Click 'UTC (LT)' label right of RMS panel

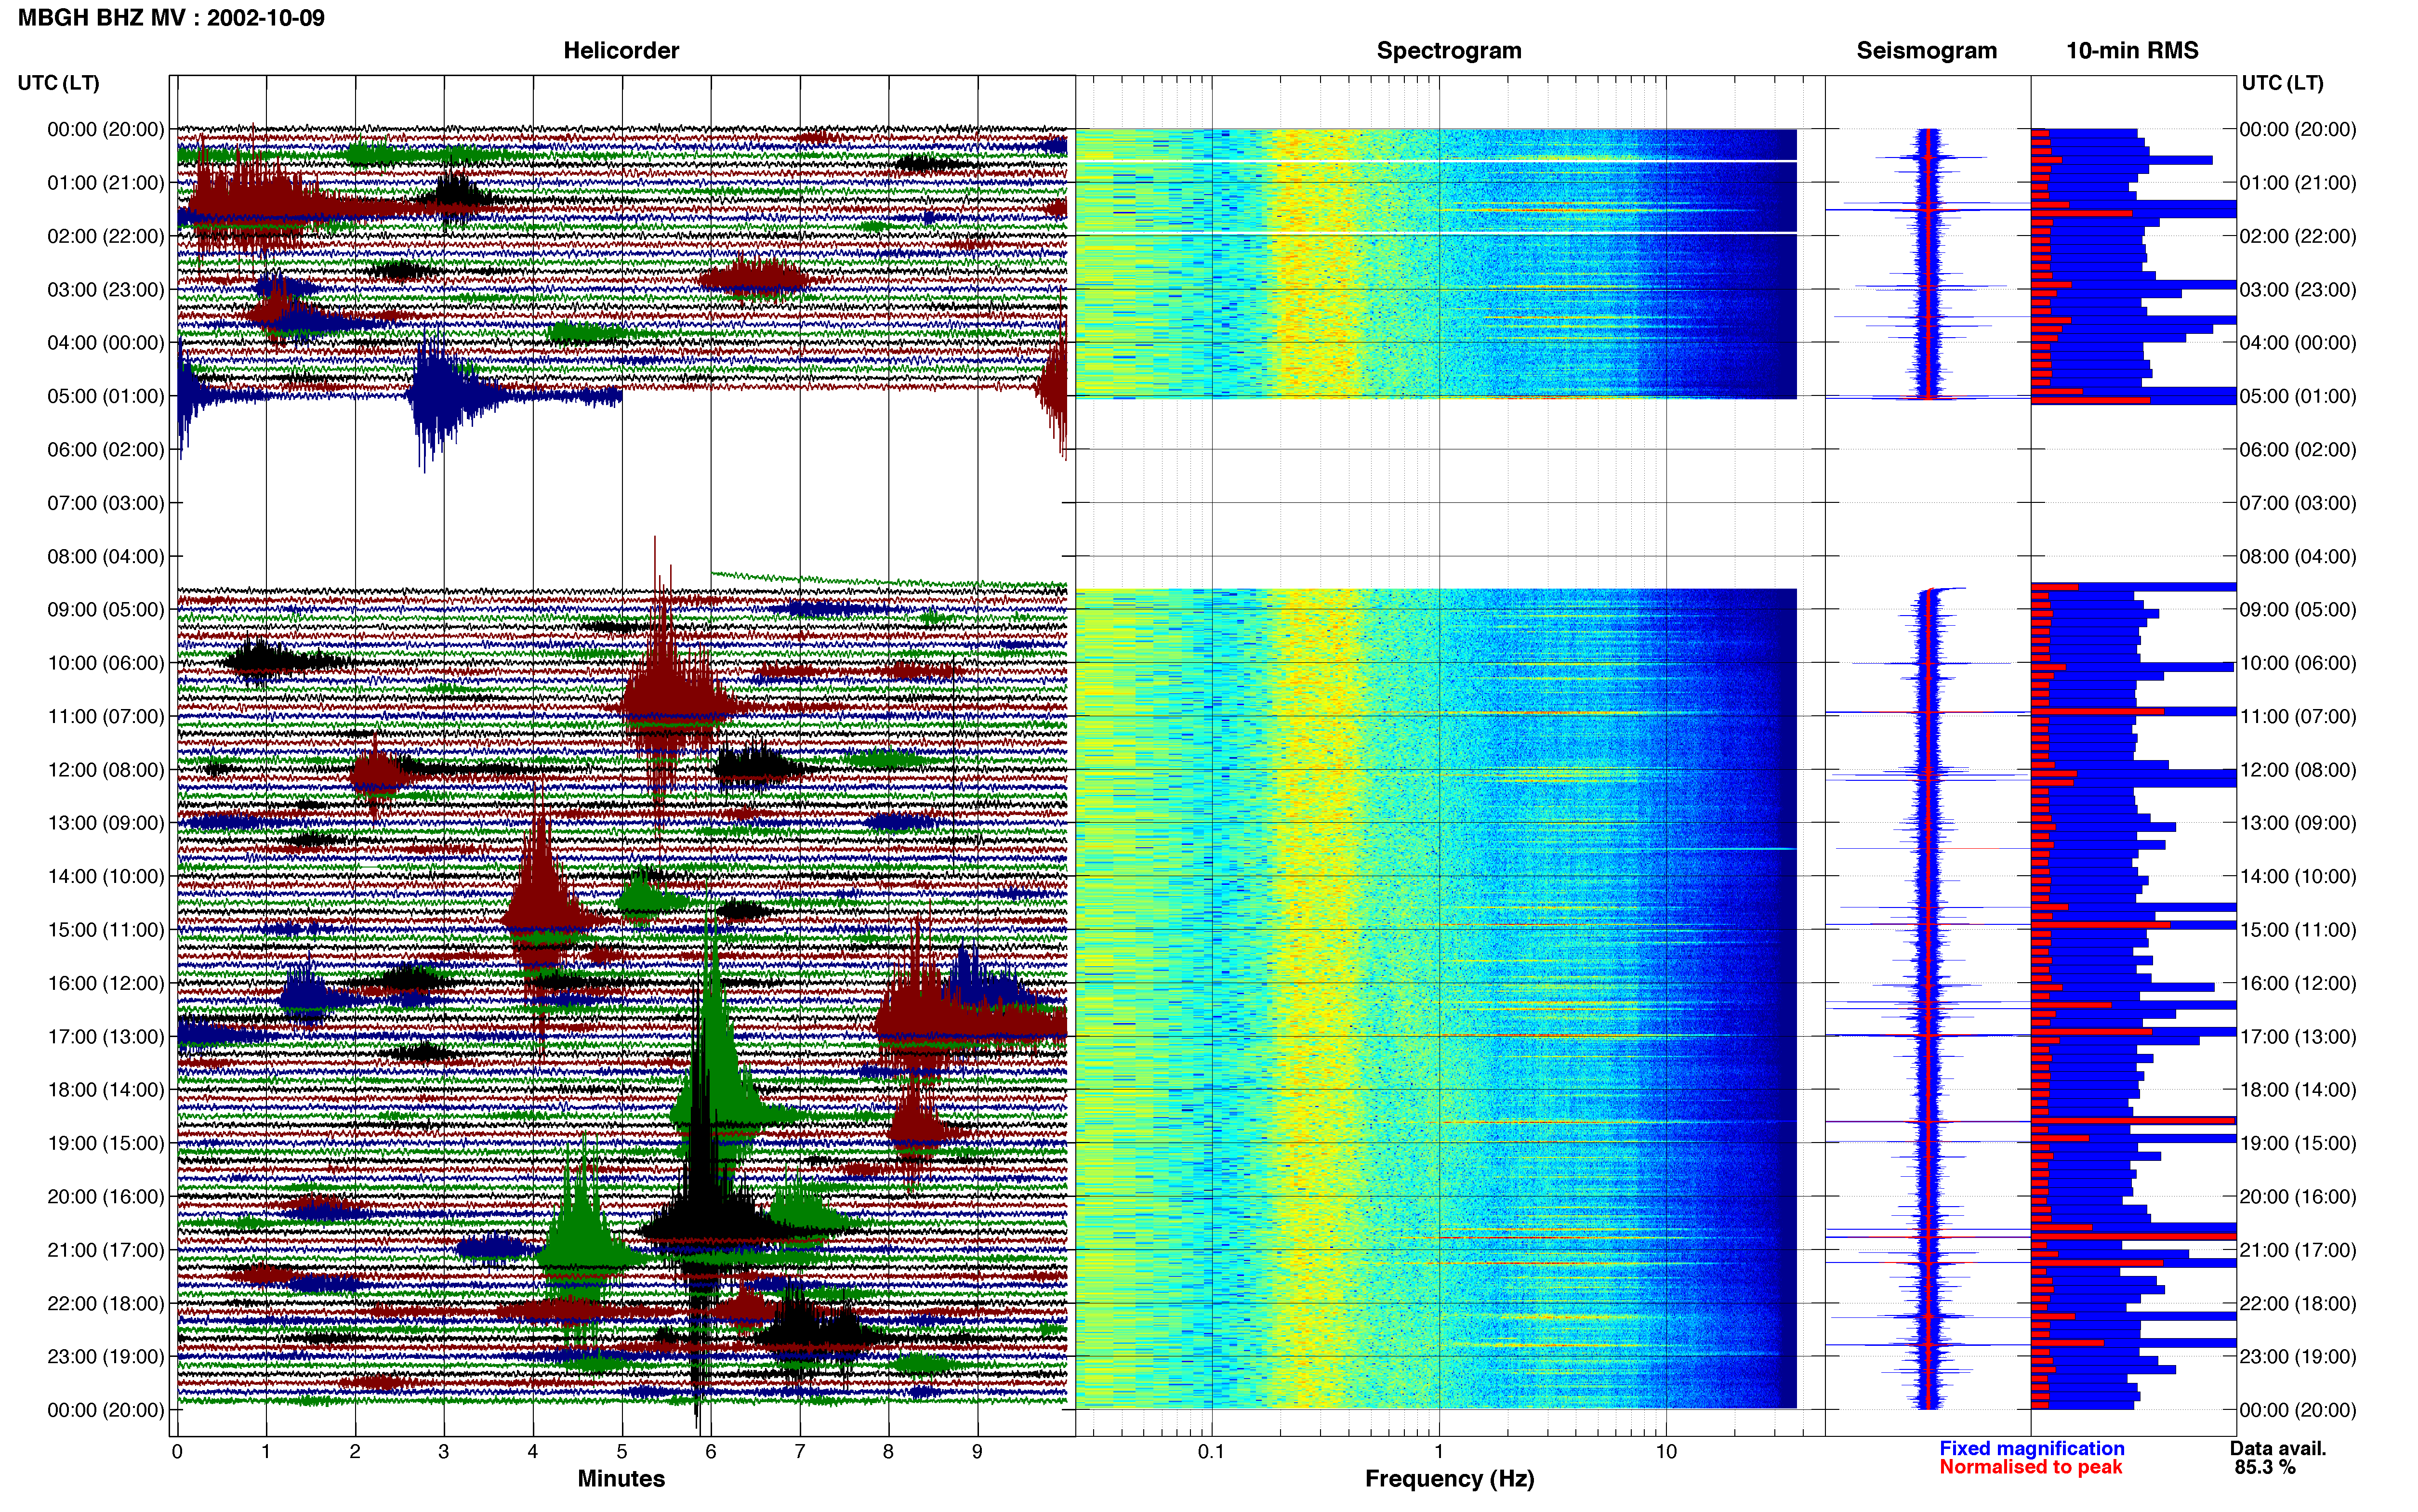point(2282,83)
